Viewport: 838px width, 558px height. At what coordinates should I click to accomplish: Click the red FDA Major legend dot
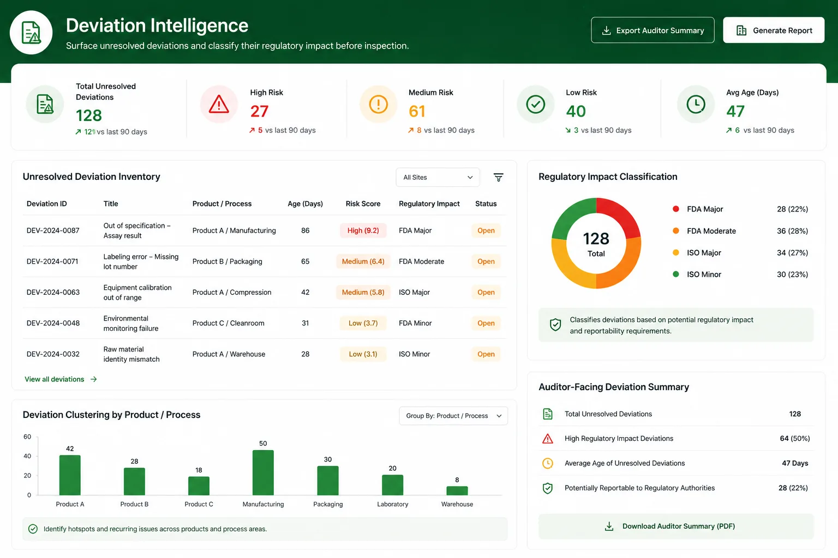(x=676, y=209)
